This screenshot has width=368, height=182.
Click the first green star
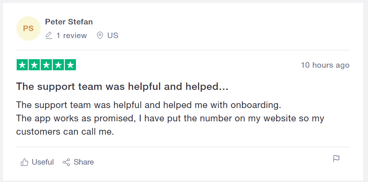point(22,65)
